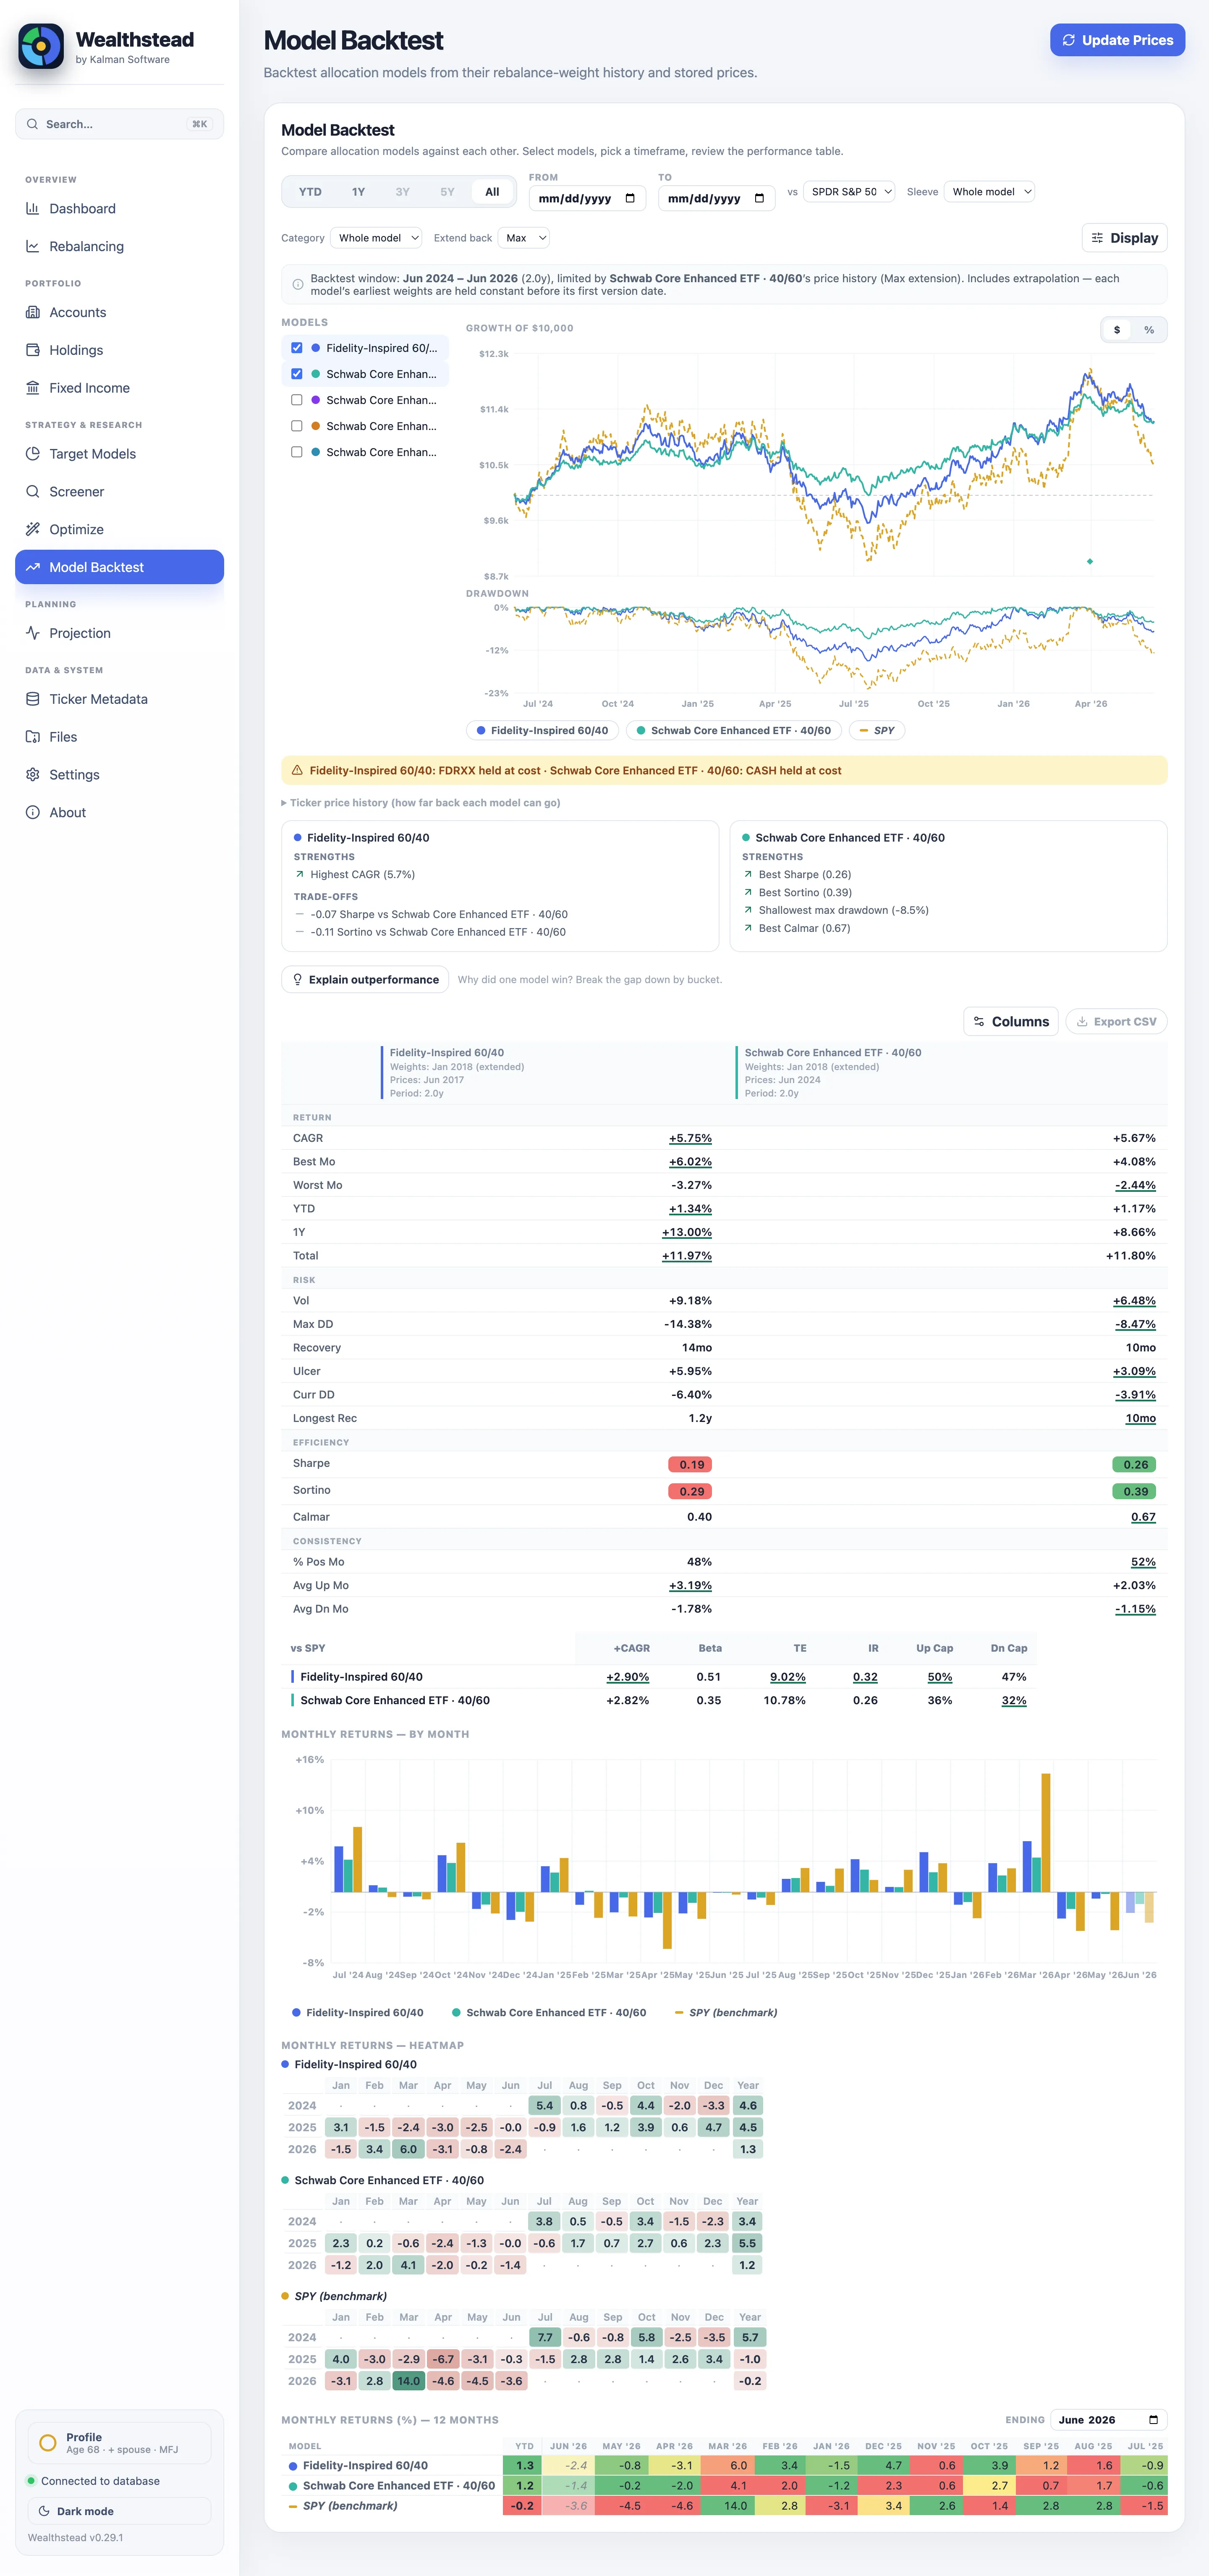Click the Holdings wallet icon

coord(33,350)
